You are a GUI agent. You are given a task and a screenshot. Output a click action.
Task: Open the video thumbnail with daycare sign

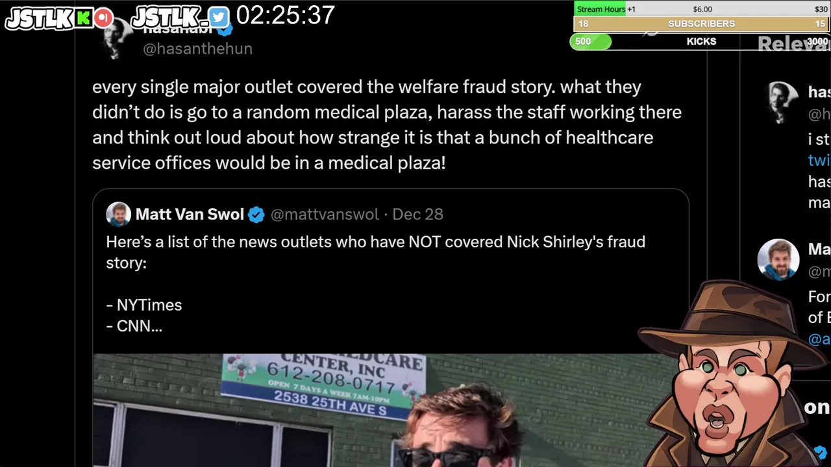[x=390, y=410]
